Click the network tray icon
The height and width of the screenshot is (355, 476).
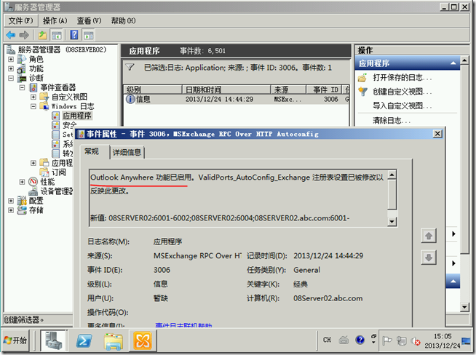[x=401, y=340]
